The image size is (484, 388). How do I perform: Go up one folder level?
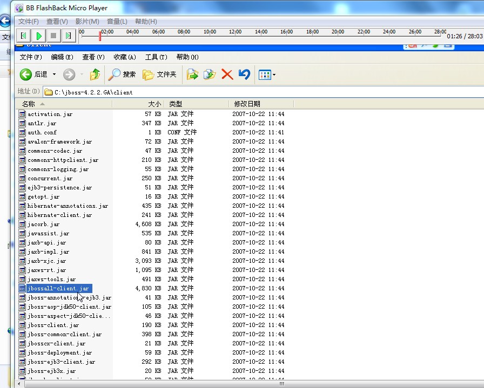(x=95, y=74)
